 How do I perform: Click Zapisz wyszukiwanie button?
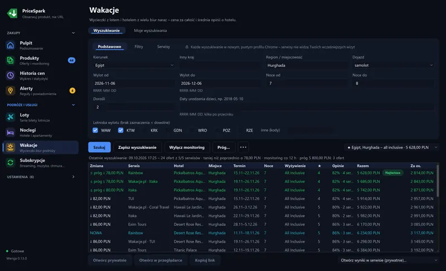(137, 147)
